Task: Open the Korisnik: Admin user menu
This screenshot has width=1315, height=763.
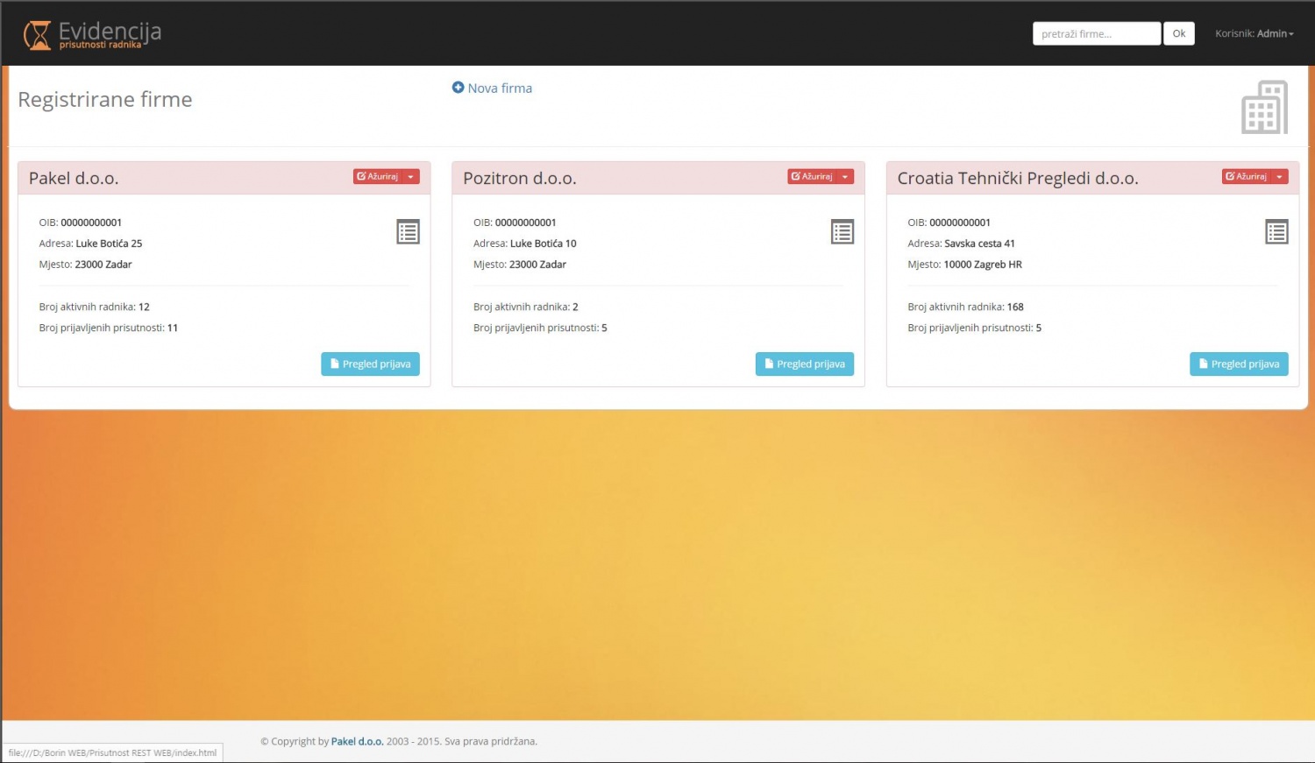Action: click(x=1255, y=33)
